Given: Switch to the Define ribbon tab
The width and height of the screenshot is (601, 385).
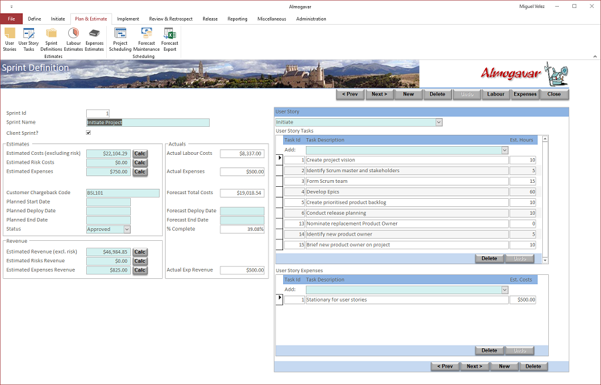Looking at the screenshot, I should (35, 19).
